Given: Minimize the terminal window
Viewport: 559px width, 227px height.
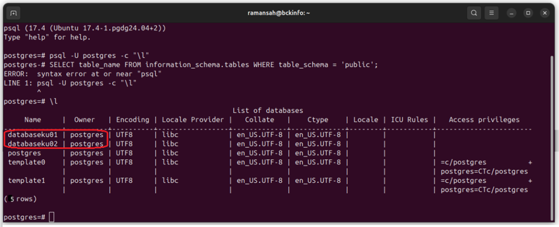Looking at the screenshot, I should pos(512,13).
